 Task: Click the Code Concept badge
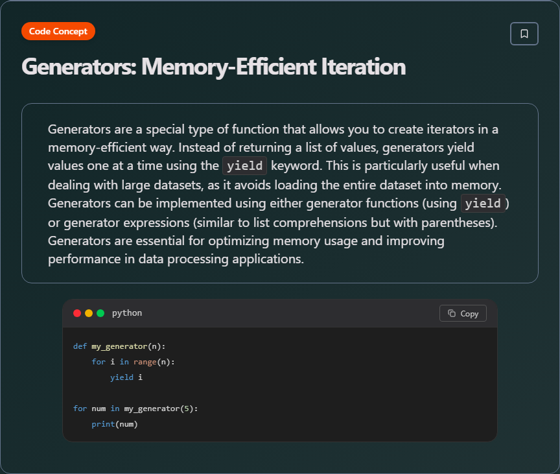pos(58,31)
